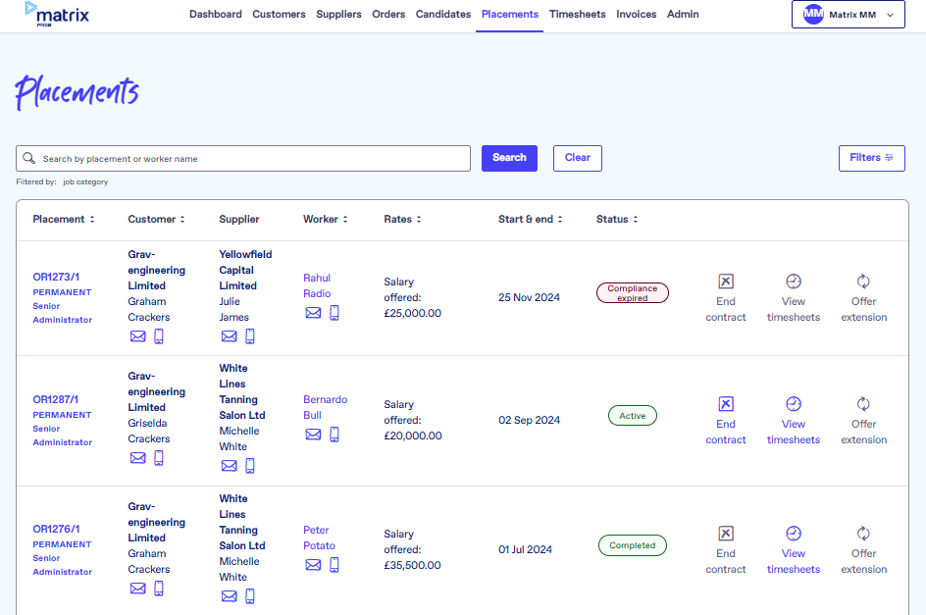View timesheets icon for OR1273/1
The width and height of the screenshot is (926, 615).
click(x=794, y=282)
